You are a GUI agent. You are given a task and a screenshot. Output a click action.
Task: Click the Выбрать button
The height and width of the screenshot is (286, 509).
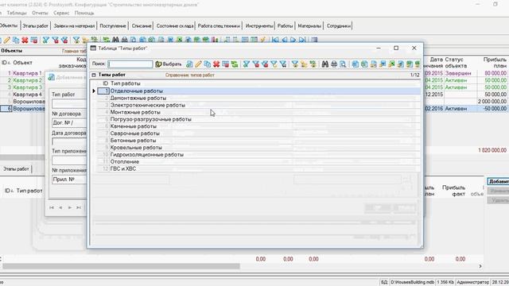coord(168,64)
